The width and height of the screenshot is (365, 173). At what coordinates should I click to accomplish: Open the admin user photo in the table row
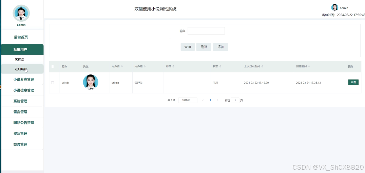point(91,82)
